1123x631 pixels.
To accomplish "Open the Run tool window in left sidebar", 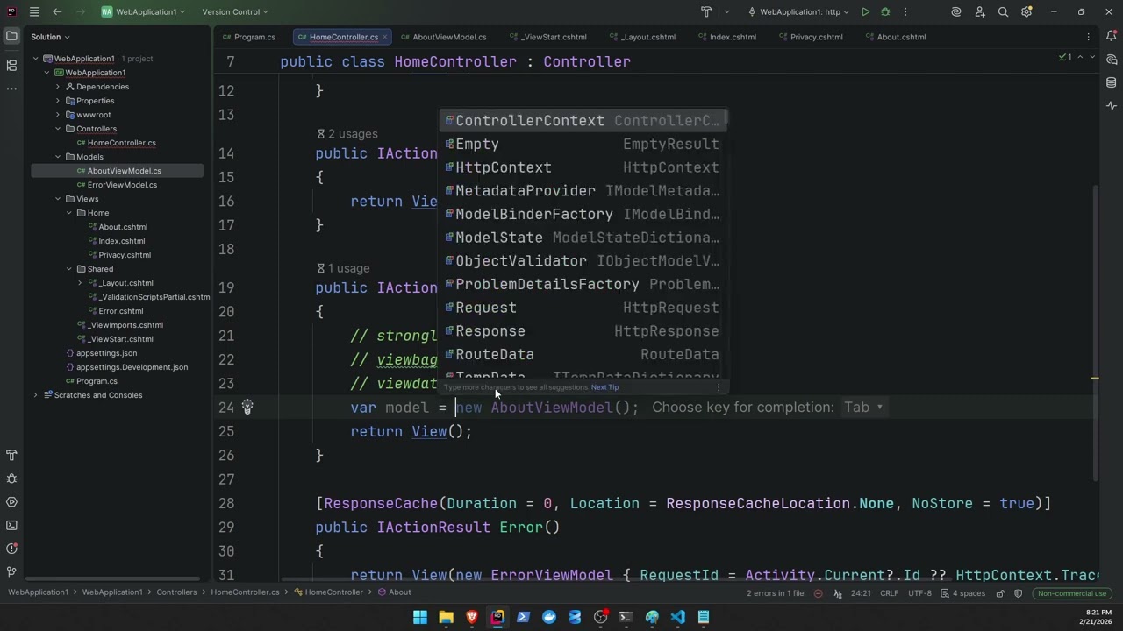I will pyautogui.click(x=11, y=502).
